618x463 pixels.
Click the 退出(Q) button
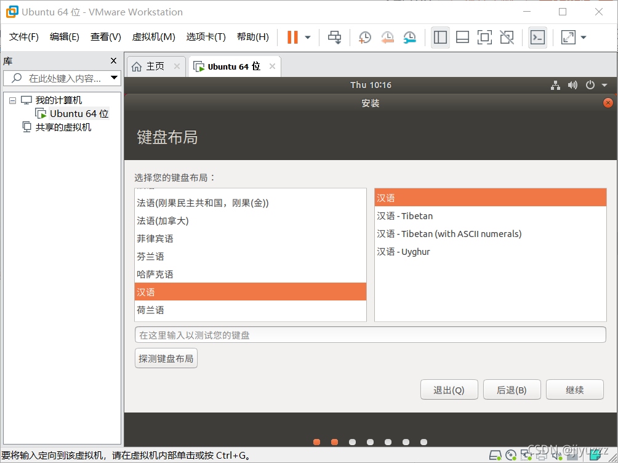tap(449, 390)
